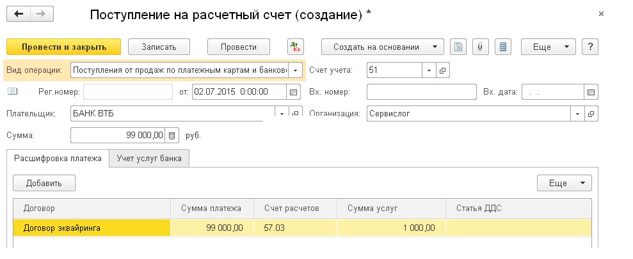Screen dimensions: 633x259
Task: Click the Счет расчетов column header
Action: point(295,208)
